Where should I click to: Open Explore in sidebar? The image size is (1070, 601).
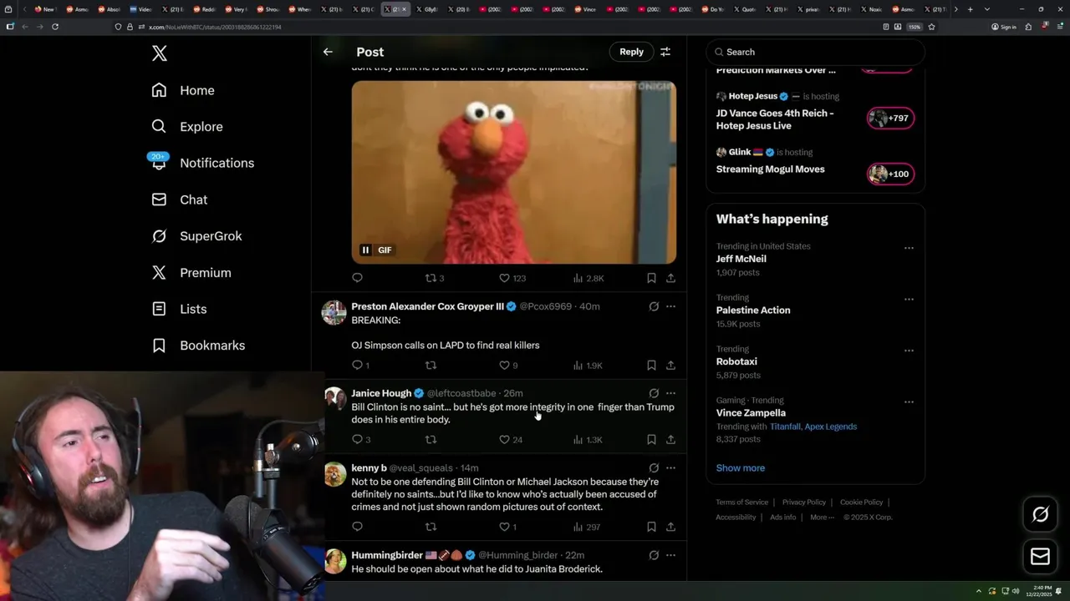187,127
